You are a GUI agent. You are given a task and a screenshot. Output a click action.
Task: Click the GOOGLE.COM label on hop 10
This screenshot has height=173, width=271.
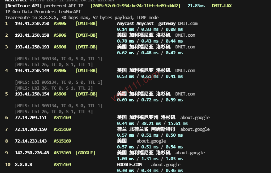129,165
